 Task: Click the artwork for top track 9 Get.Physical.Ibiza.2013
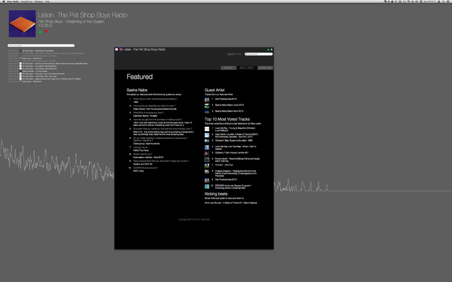pyautogui.click(x=207, y=180)
